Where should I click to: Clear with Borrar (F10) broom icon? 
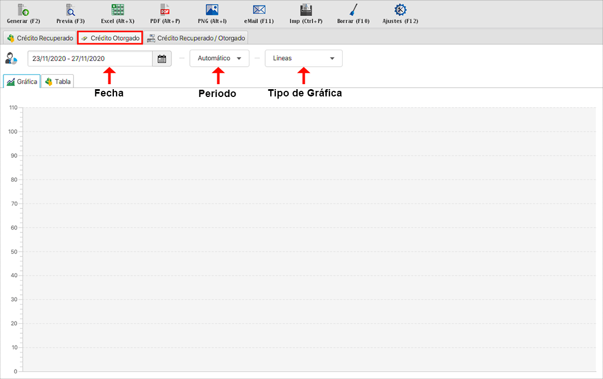point(353,11)
